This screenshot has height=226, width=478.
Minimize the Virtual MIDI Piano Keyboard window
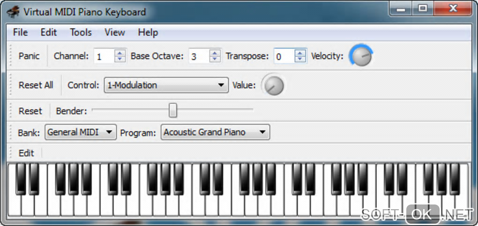pos(401,9)
